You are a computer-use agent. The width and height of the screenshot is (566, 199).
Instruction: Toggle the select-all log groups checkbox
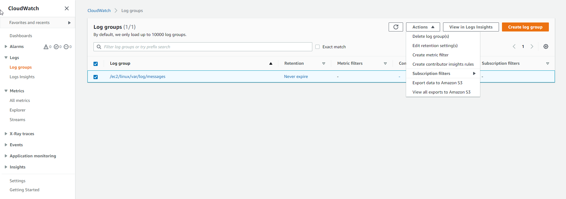click(x=96, y=64)
